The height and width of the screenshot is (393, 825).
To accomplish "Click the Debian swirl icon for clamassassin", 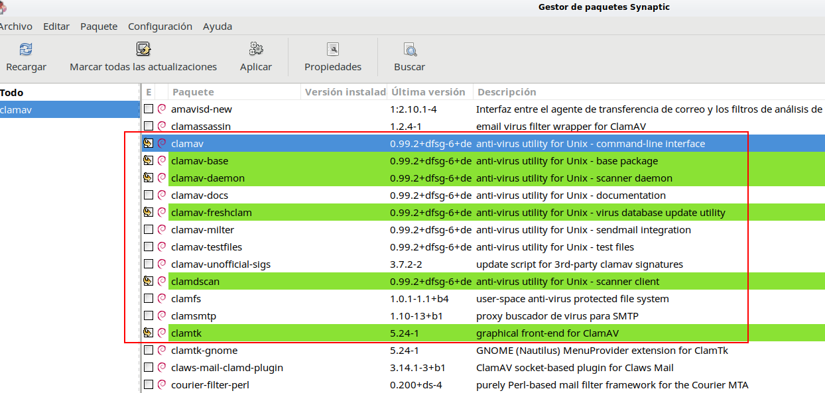I will [x=162, y=126].
